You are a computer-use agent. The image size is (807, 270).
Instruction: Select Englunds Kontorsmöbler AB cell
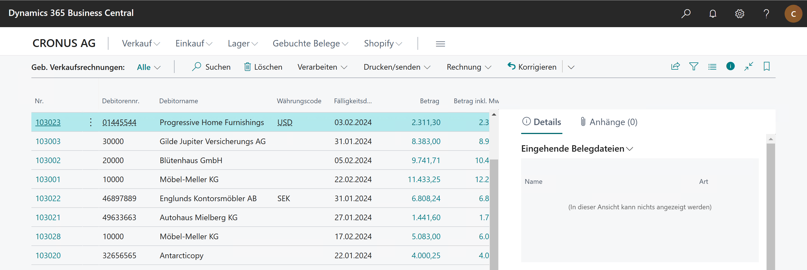[x=208, y=199]
